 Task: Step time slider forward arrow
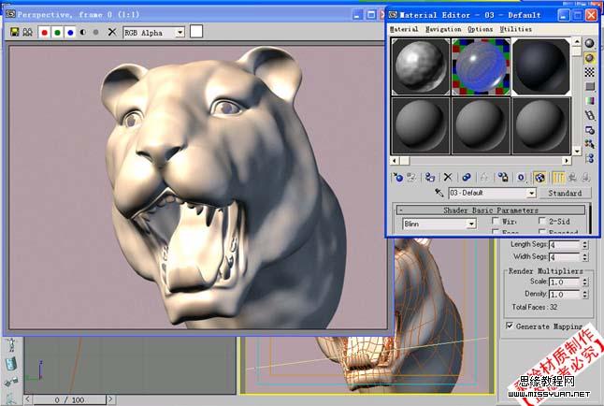point(110,399)
